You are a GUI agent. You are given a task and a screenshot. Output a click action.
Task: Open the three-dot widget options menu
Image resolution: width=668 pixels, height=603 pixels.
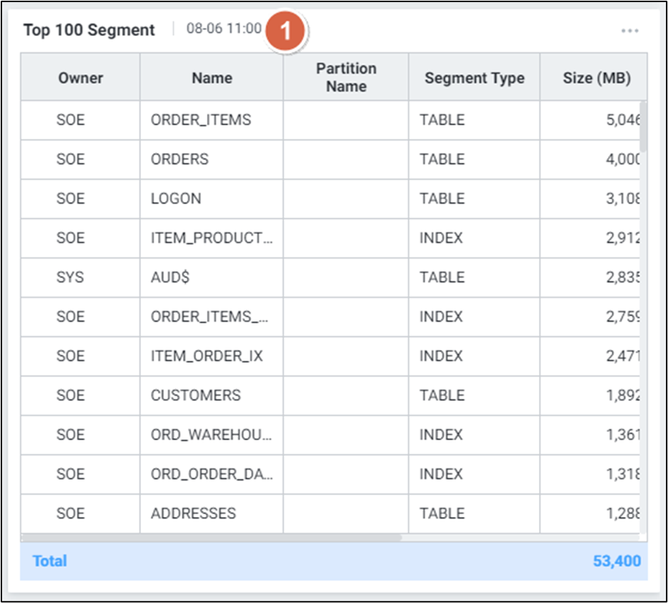pos(629,30)
